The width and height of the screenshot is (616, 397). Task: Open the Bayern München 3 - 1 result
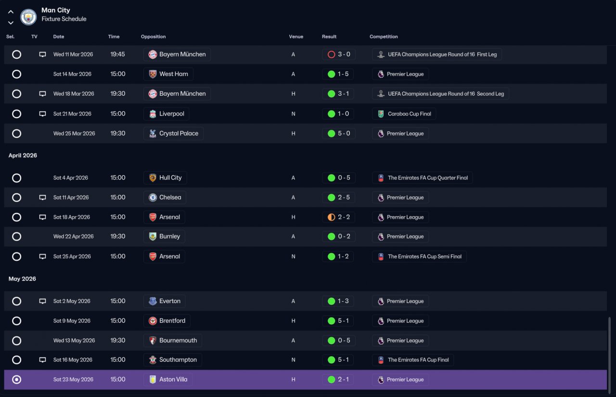(x=338, y=94)
